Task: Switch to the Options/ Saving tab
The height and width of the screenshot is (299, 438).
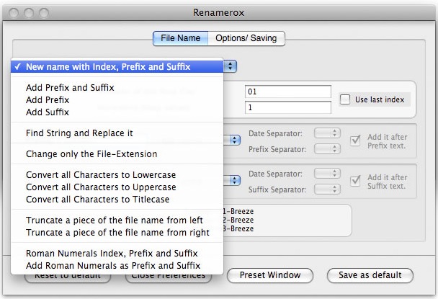Action: pyautogui.click(x=247, y=38)
